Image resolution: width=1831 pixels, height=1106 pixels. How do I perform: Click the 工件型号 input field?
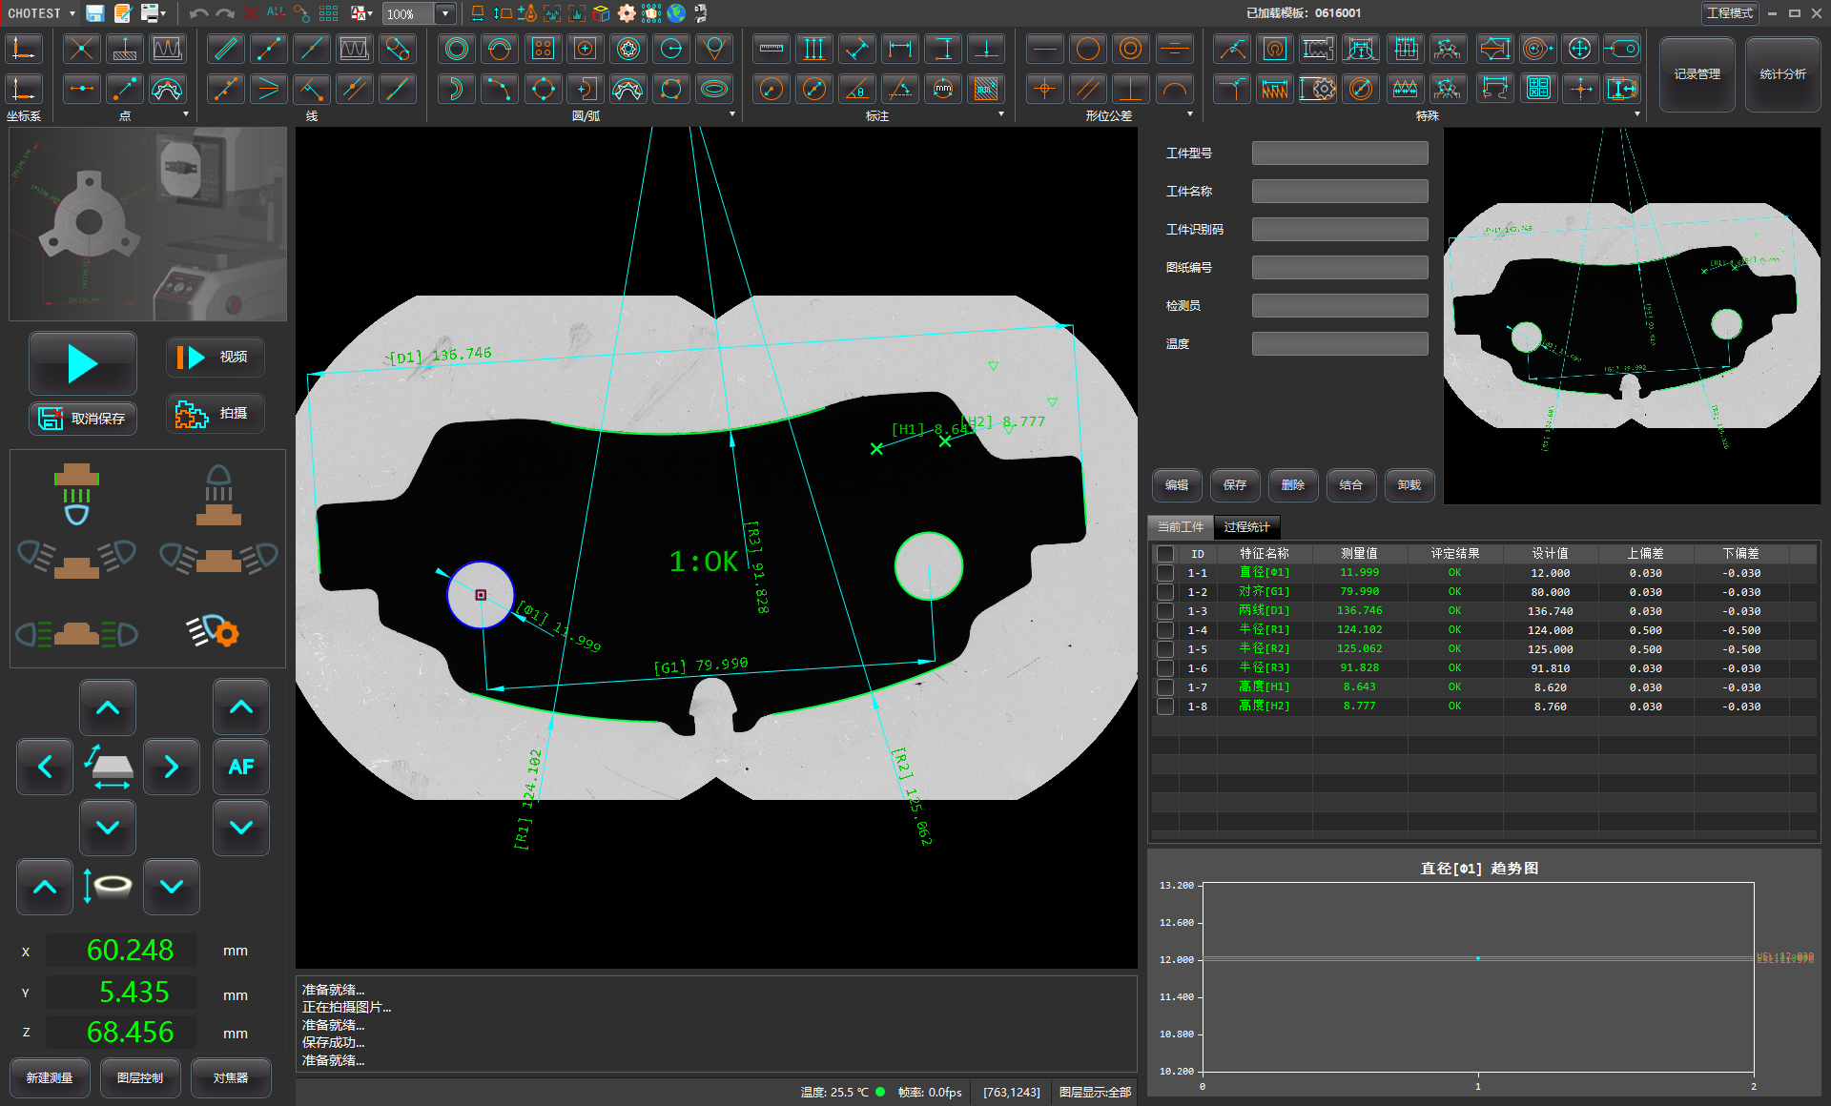click(x=1339, y=154)
